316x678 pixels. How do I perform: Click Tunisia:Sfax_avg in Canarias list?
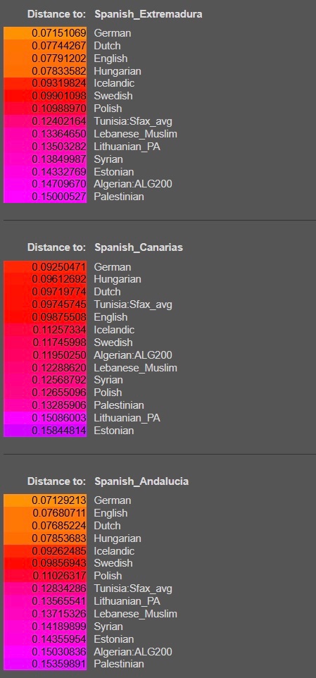[133, 304]
